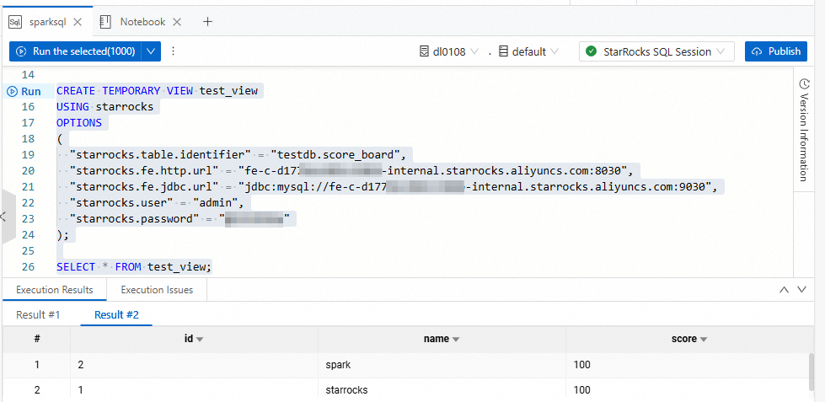825x402 pixels.
Task: Choose a different StarRocks SQL Session
Action: (x=656, y=51)
